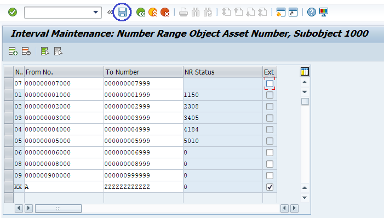Click NR Status value 2308
Viewport: 384px width, 218px height.
click(191, 107)
